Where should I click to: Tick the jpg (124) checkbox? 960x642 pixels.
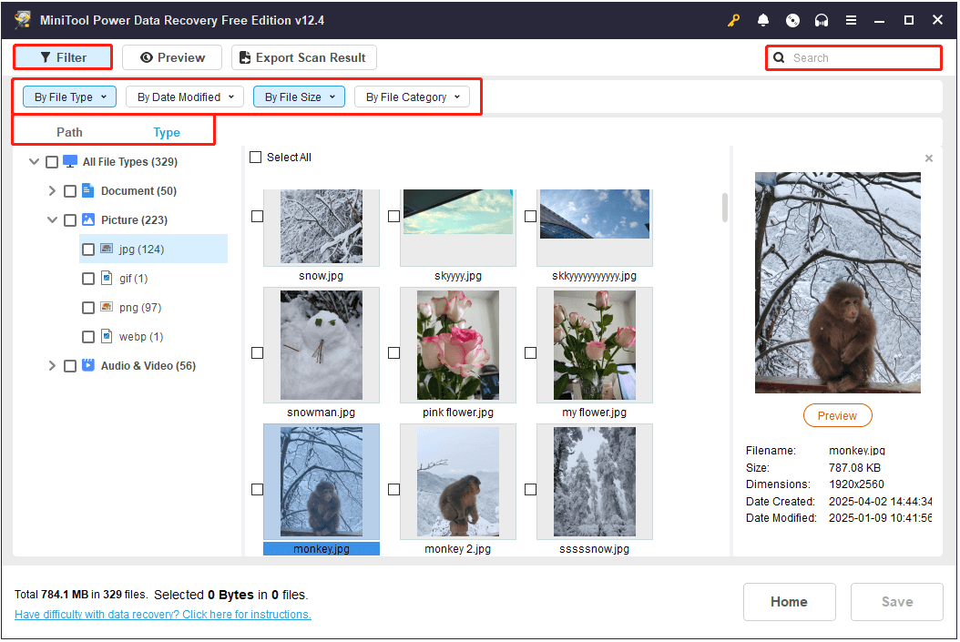click(x=88, y=249)
